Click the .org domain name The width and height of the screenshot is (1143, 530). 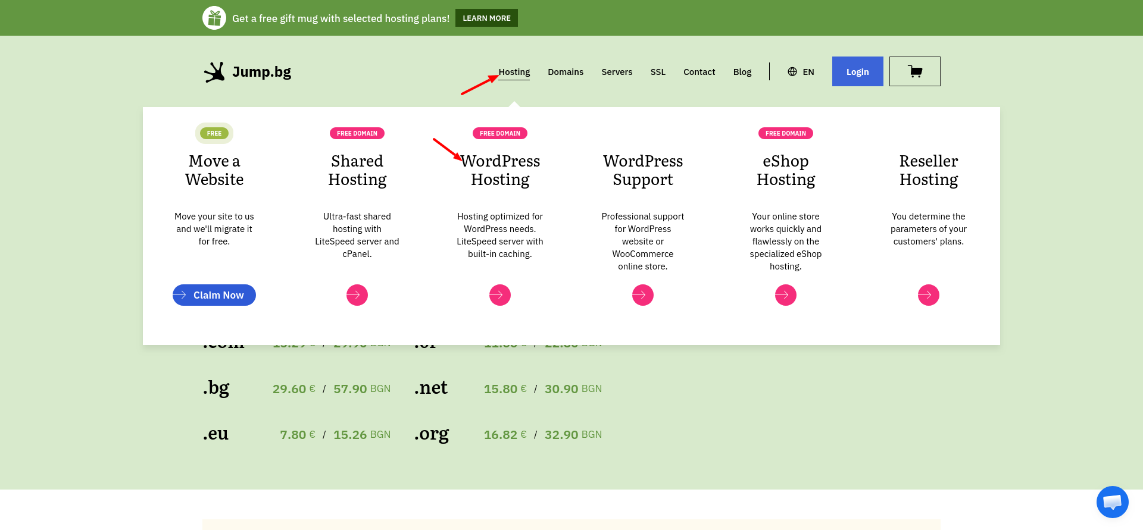tap(432, 434)
